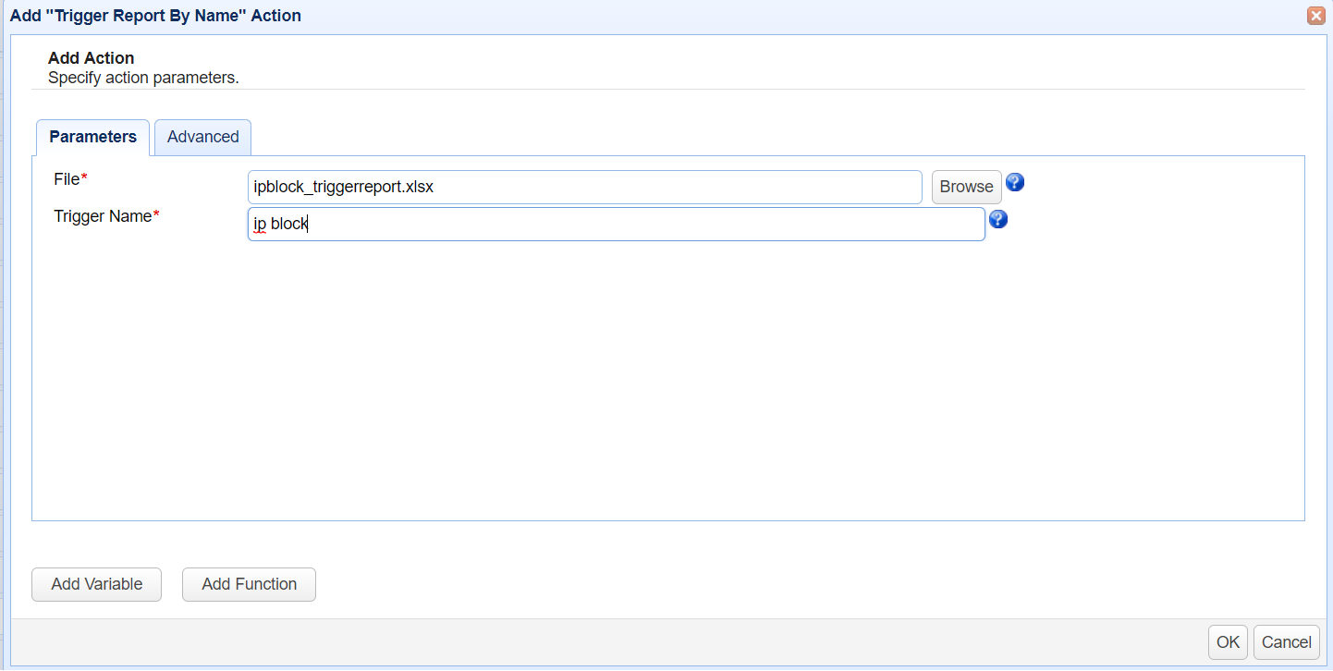1333x671 pixels.
Task: Open the Advanced tab
Action: (202, 137)
